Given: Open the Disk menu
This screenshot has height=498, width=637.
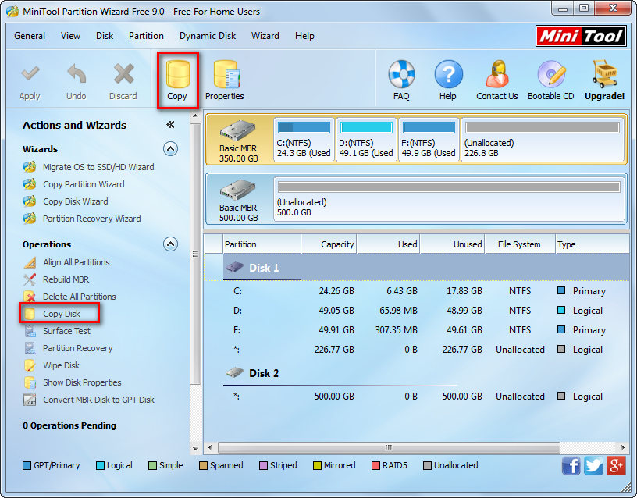Looking at the screenshot, I should [x=105, y=36].
